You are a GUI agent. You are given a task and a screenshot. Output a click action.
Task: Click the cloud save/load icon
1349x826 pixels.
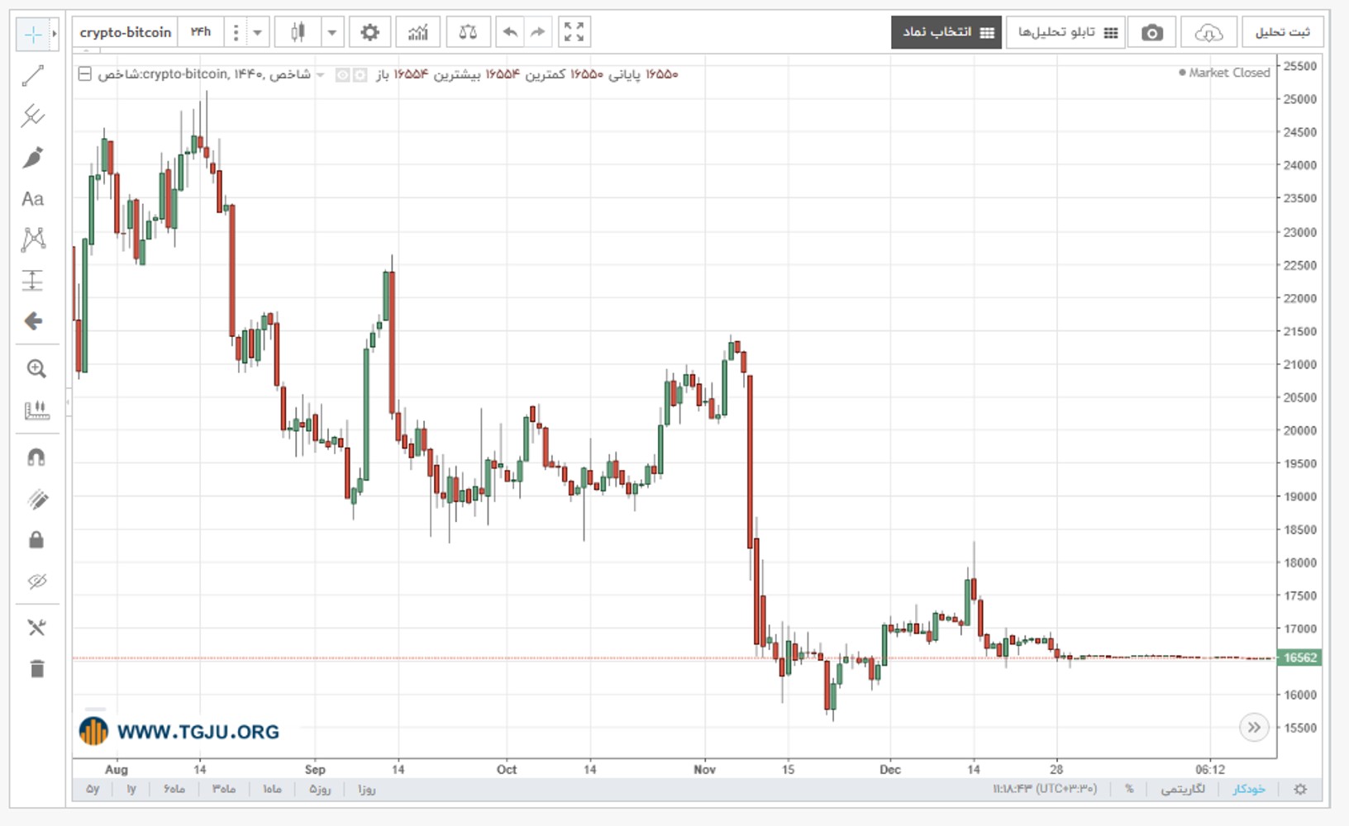coord(1208,32)
